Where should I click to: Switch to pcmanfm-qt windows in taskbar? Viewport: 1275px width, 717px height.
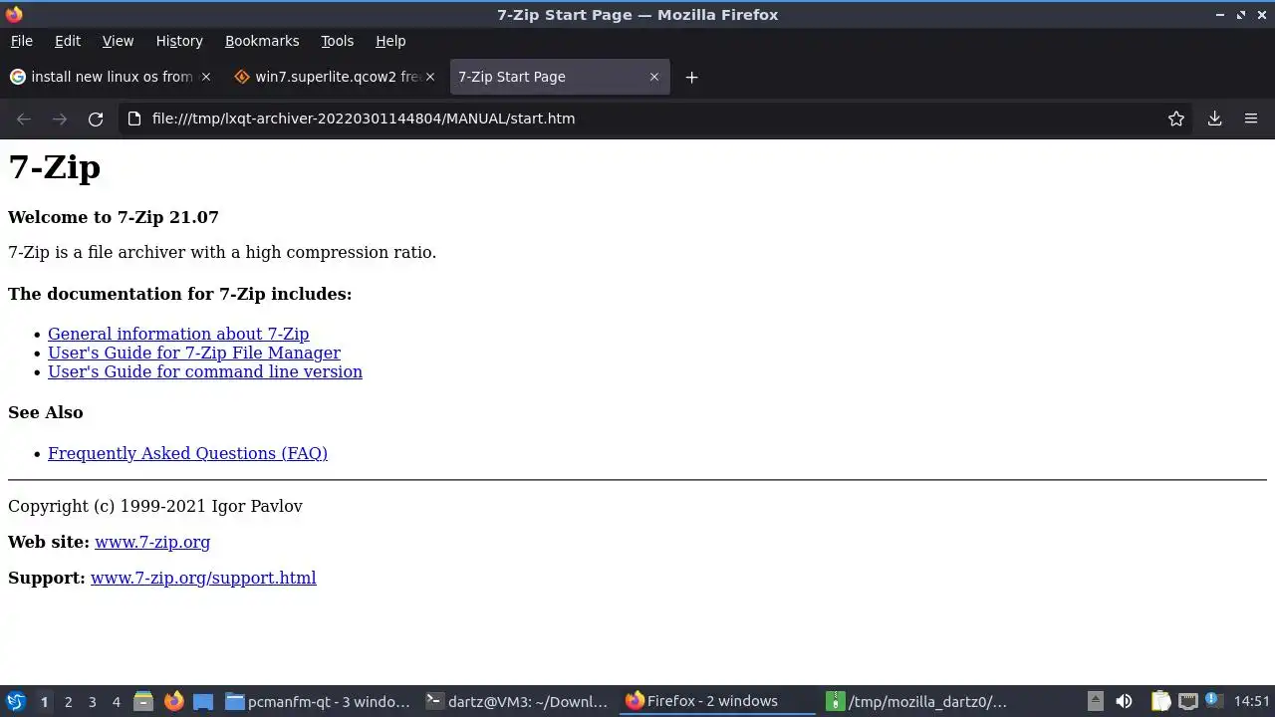(x=318, y=701)
